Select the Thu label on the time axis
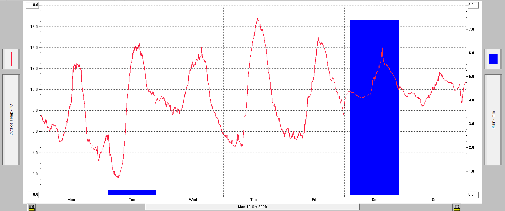 pos(254,200)
